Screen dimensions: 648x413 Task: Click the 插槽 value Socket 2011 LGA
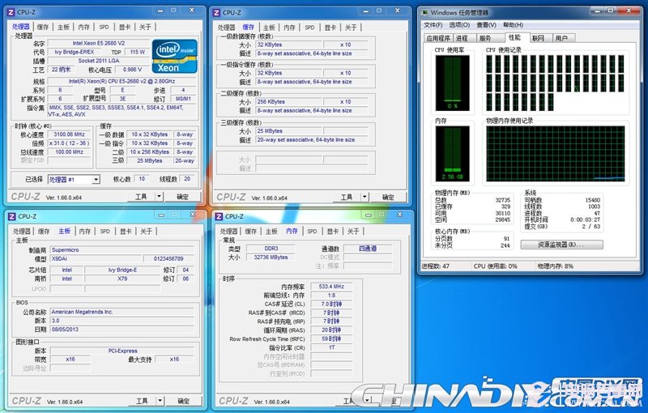[98, 60]
